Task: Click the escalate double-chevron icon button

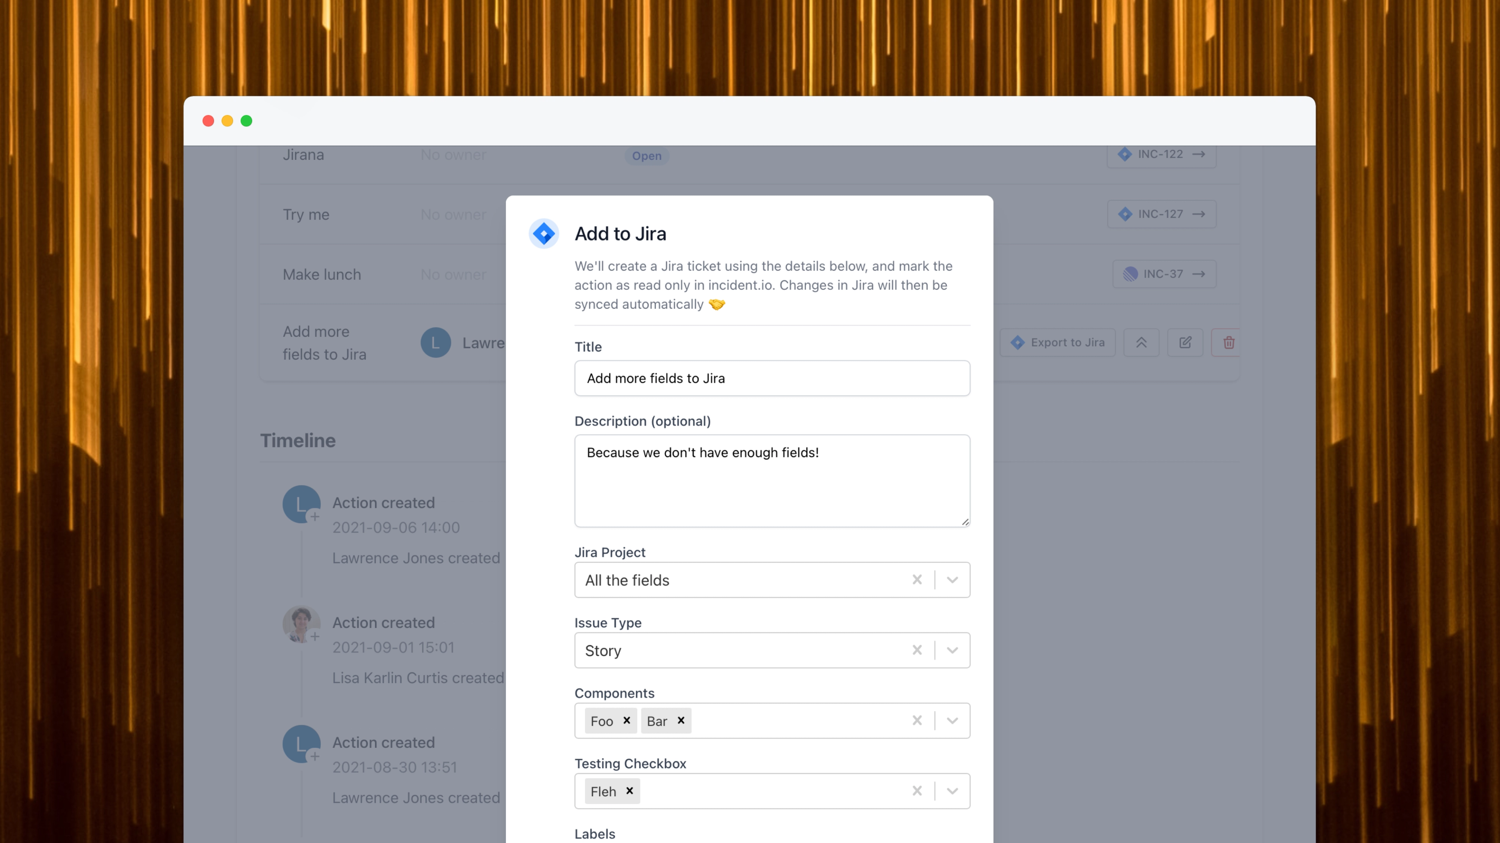Action: [x=1141, y=343]
